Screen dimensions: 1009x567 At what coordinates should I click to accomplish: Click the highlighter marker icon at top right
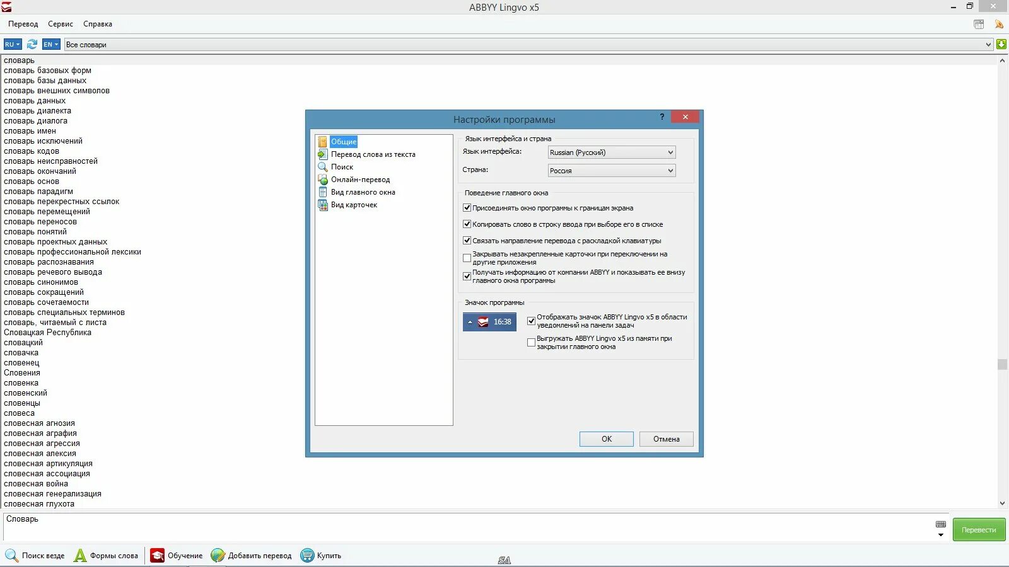tap(999, 24)
